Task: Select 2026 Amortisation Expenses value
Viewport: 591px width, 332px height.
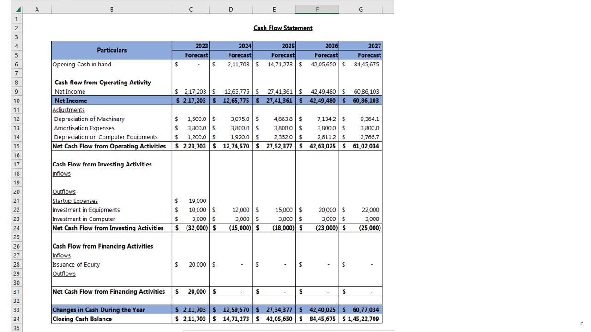Action: (x=317, y=128)
